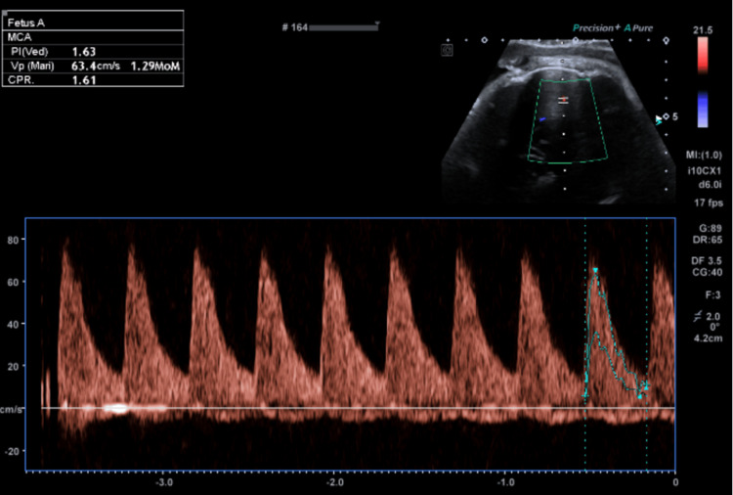Click the probe orientation marker icon beside the scan

447,50
